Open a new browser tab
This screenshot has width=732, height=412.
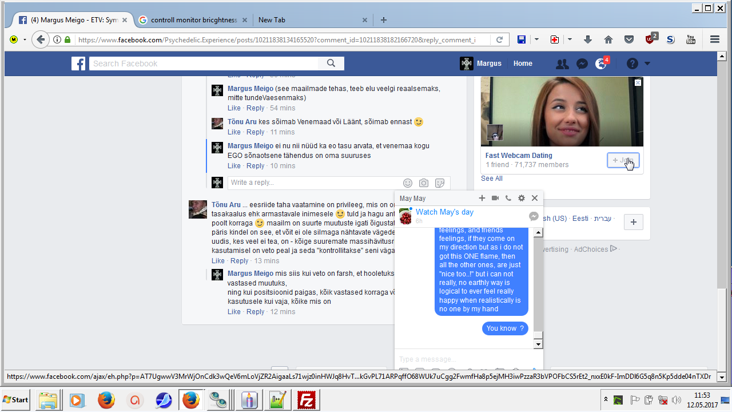(x=383, y=20)
